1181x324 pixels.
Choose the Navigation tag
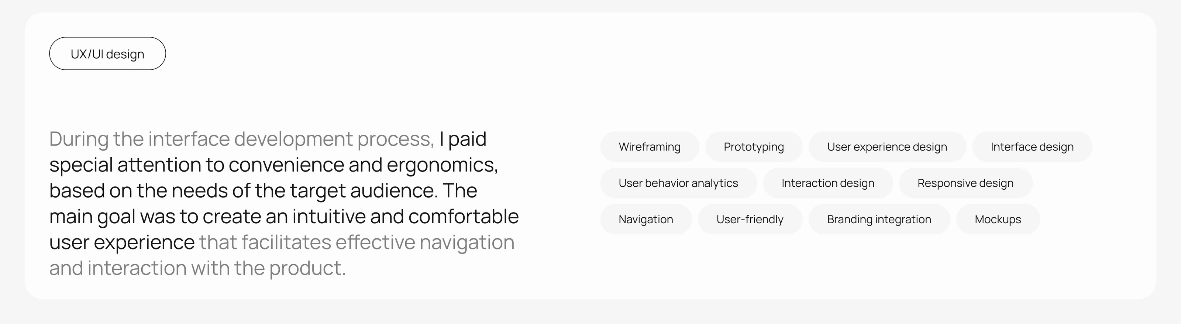tap(645, 219)
